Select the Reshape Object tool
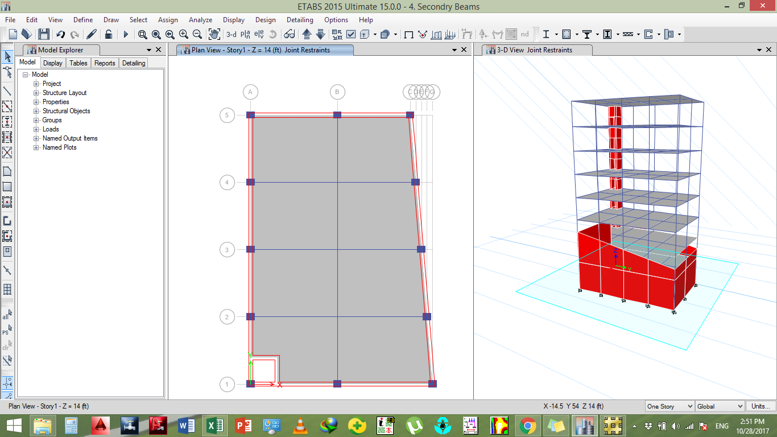This screenshot has height=437, width=777. click(8, 72)
